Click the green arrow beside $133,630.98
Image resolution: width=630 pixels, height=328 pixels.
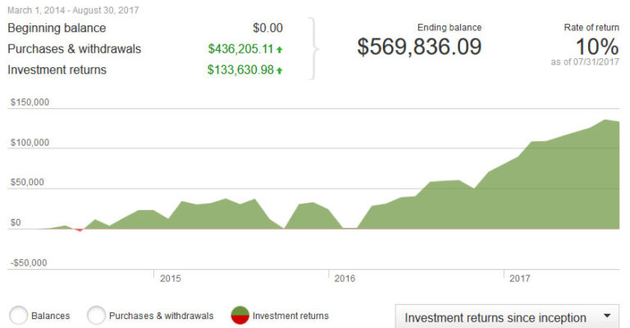(x=280, y=71)
